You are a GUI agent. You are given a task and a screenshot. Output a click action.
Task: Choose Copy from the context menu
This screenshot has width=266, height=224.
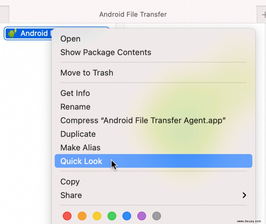[x=153, y=182]
